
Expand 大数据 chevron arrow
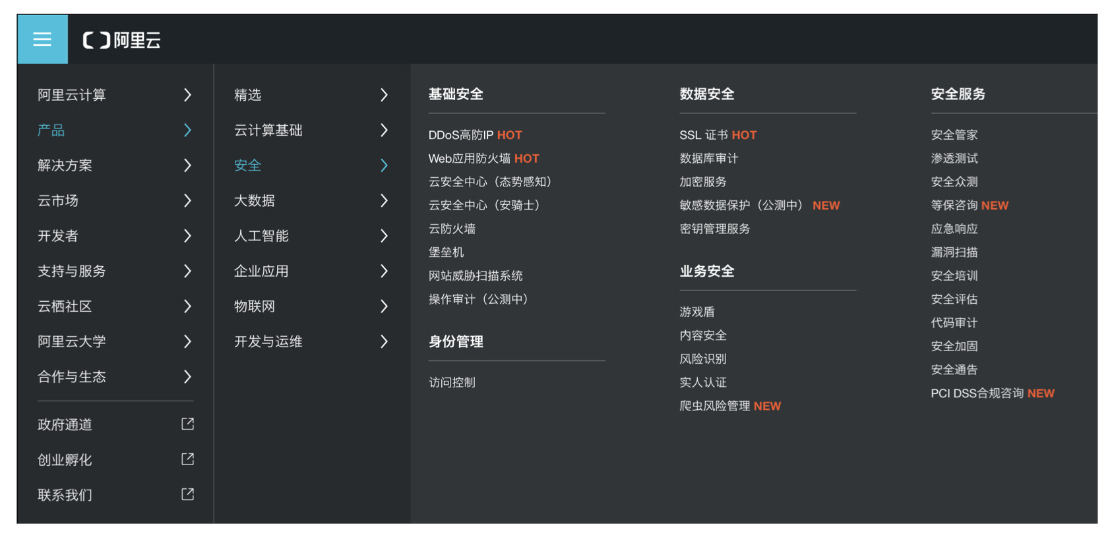pyautogui.click(x=384, y=200)
